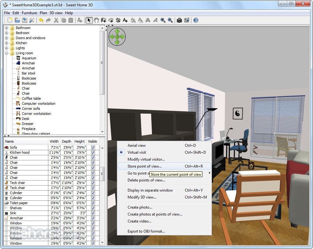313x249 pixels.
Task: Open the Furniture menu
Action: [x=29, y=13]
